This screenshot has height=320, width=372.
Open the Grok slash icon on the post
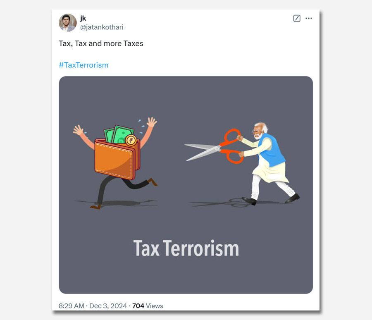pos(297,18)
